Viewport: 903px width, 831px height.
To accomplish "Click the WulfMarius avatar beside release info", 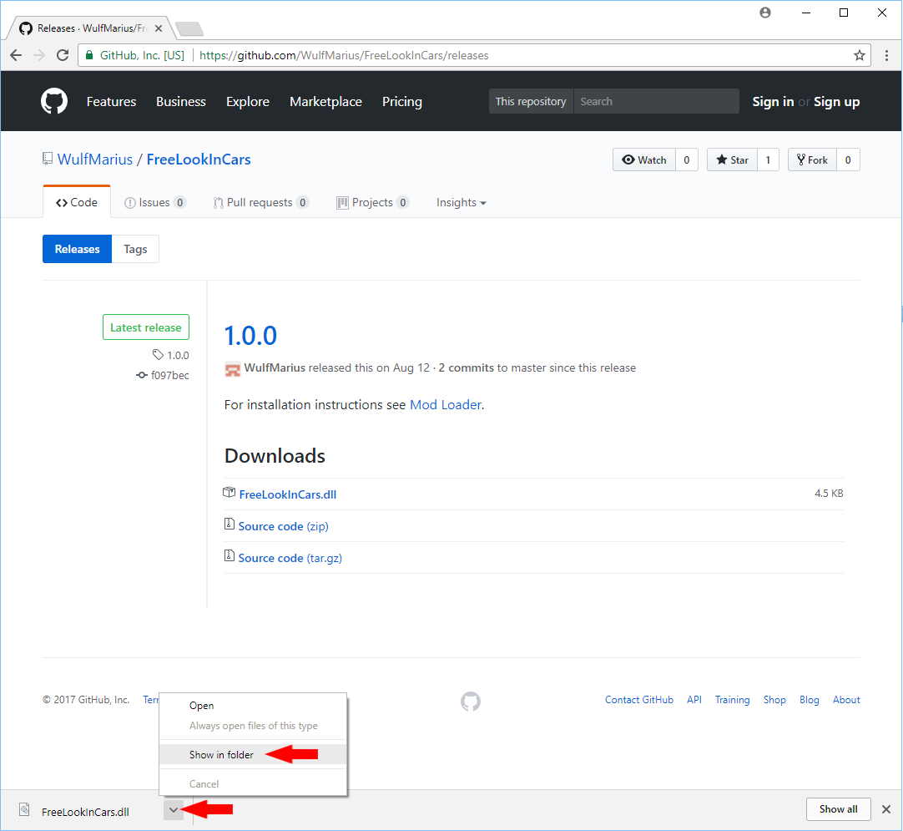I will (x=232, y=369).
